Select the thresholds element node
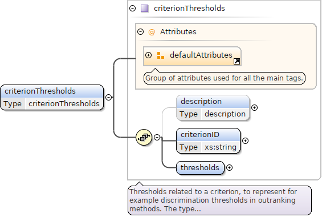 (x=200, y=168)
